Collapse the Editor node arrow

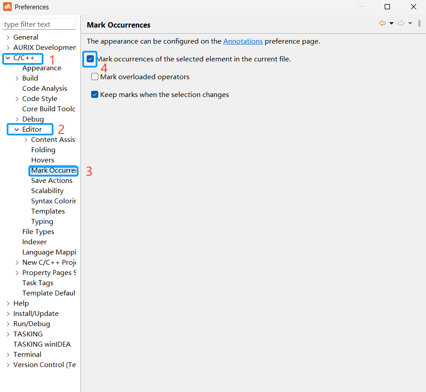[x=17, y=129]
